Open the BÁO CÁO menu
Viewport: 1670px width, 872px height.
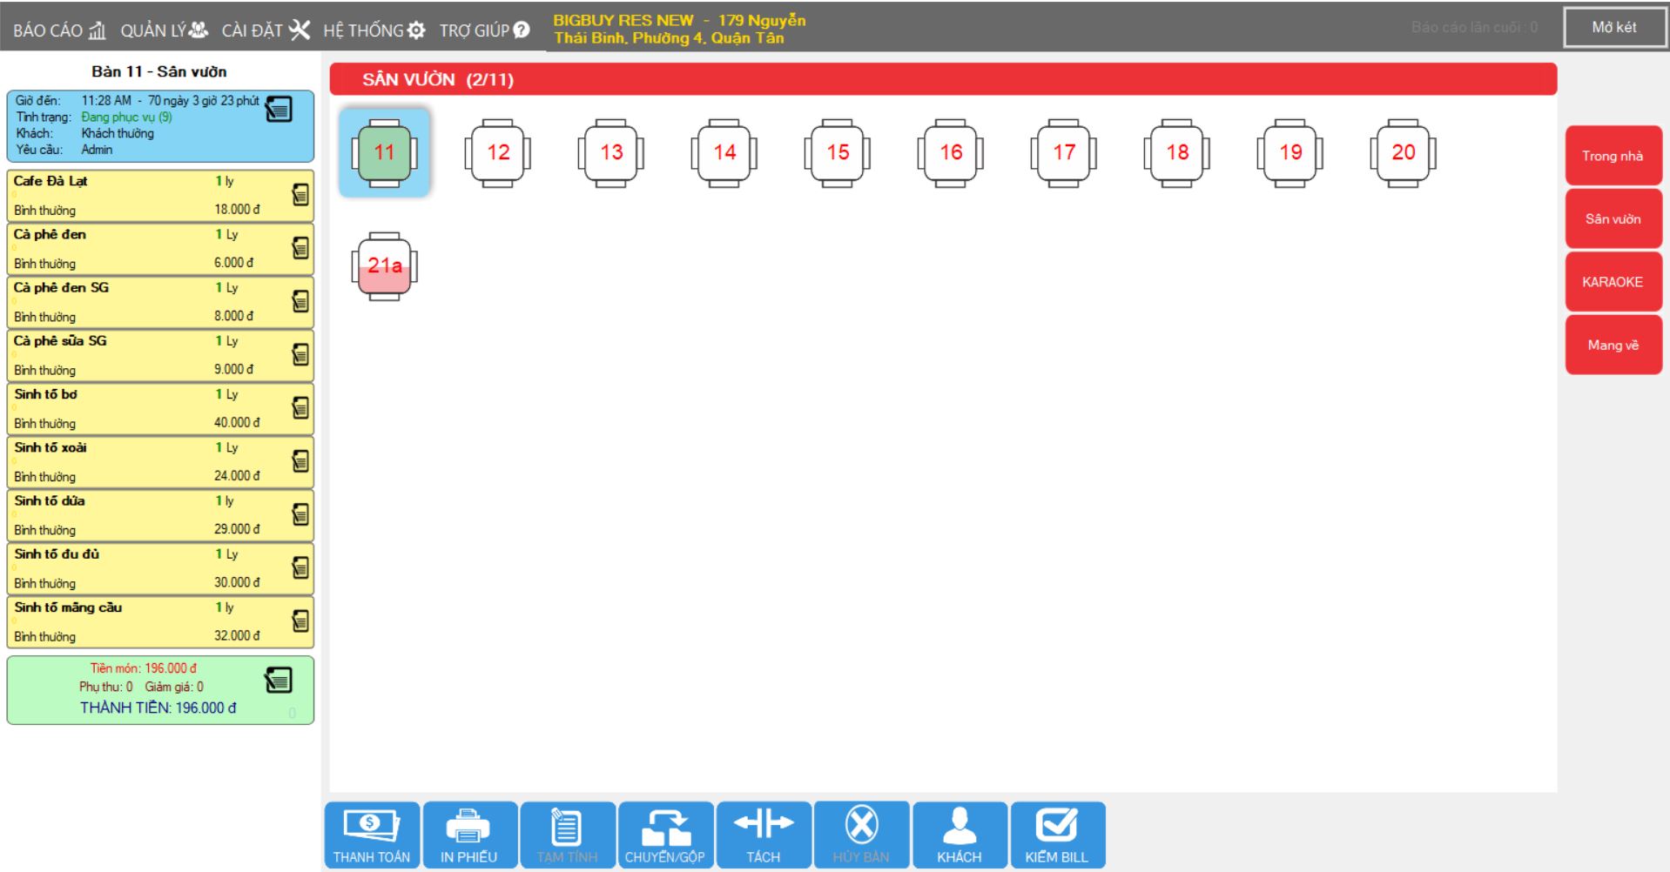59,30
